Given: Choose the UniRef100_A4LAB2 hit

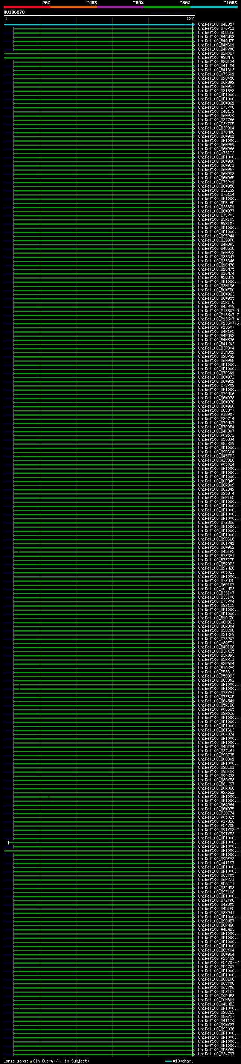Looking at the screenshot, I should (x=216, y=1004).
